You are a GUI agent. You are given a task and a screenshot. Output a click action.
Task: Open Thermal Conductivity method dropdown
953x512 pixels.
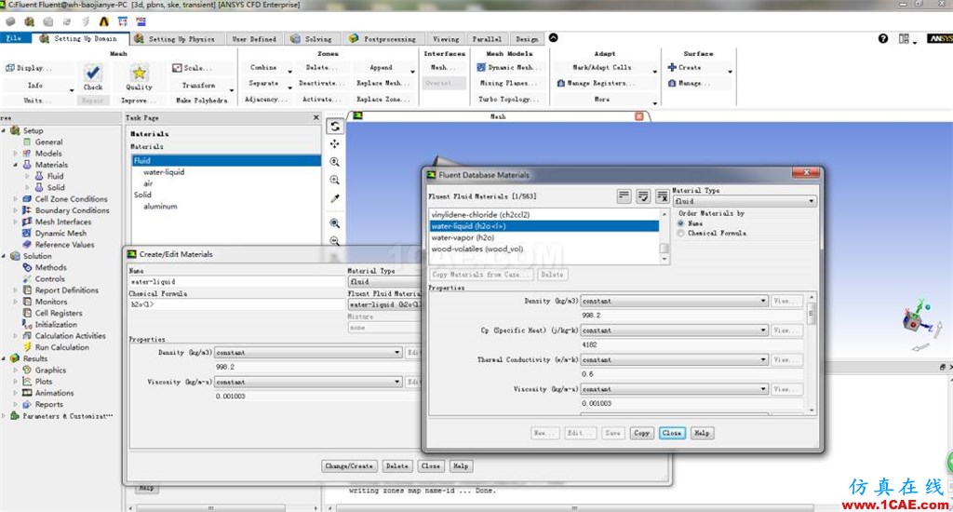point(675,359)
